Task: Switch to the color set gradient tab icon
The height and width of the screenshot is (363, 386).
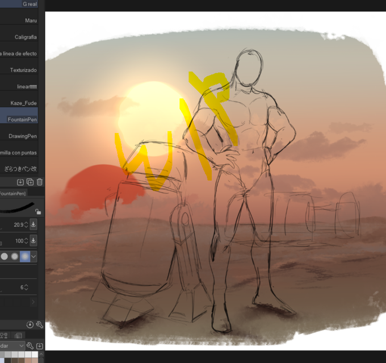Action: [x=19, y=335]
